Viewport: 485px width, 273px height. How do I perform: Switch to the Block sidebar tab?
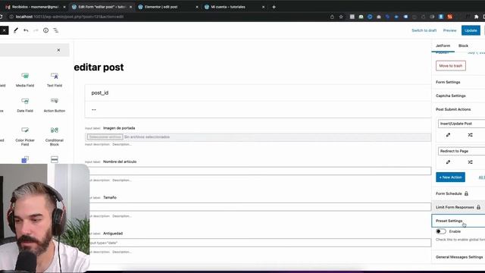point(463,45)
